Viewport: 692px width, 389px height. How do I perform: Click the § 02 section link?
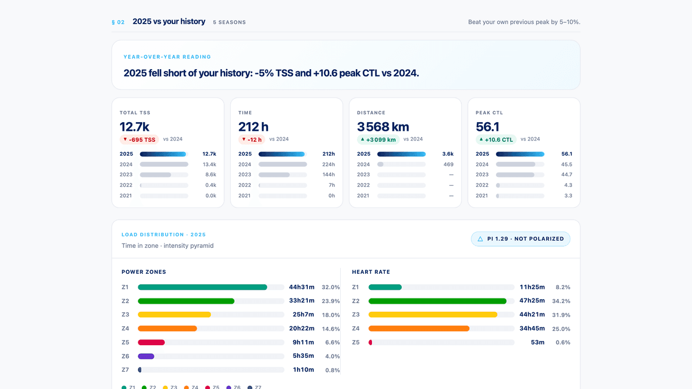(x=118, y=22)
